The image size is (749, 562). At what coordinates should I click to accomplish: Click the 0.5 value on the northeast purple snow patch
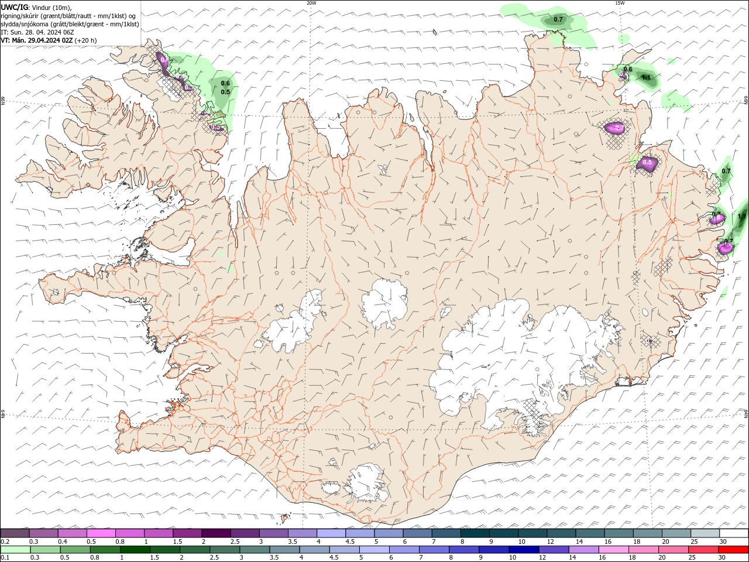(x=647, y=162)
